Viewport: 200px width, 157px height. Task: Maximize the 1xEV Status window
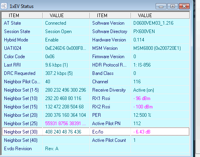click(172, 6)
